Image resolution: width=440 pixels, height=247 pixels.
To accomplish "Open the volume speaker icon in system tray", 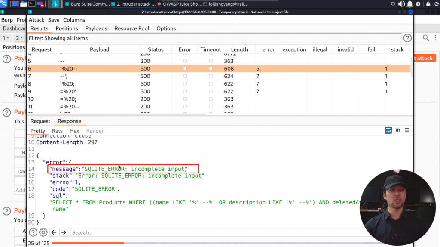I will point(401,4).
